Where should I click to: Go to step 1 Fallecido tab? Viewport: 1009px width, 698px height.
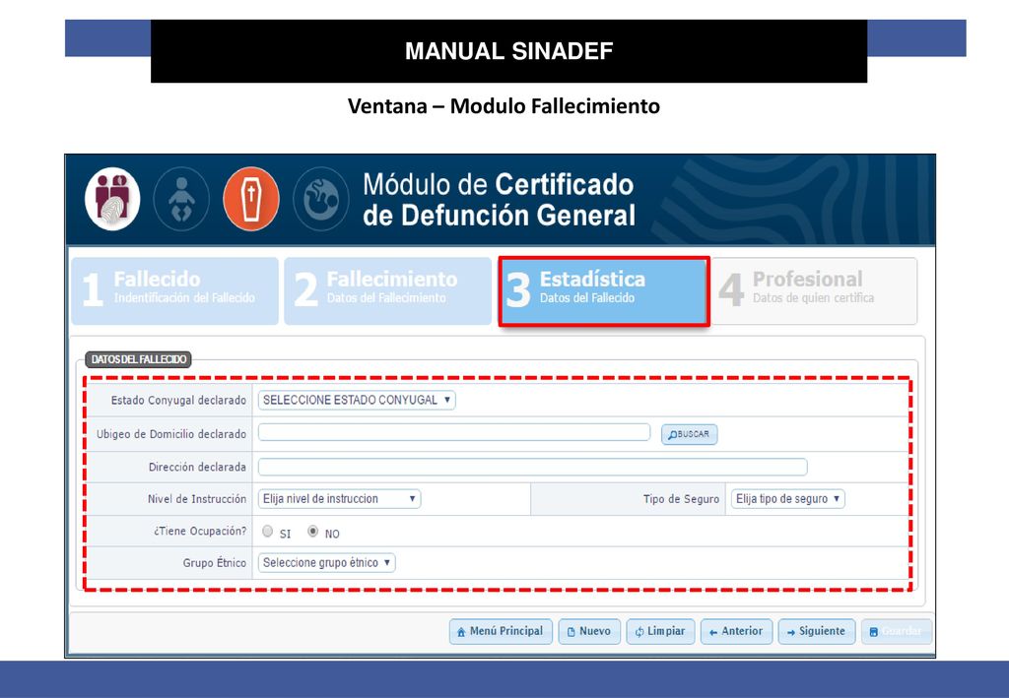click(x=175, y=291)
